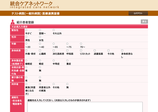Check the 過量服薬 checkbox
Image resolution: width=158 pixels, height=112 pixels.
coord(95,51)
